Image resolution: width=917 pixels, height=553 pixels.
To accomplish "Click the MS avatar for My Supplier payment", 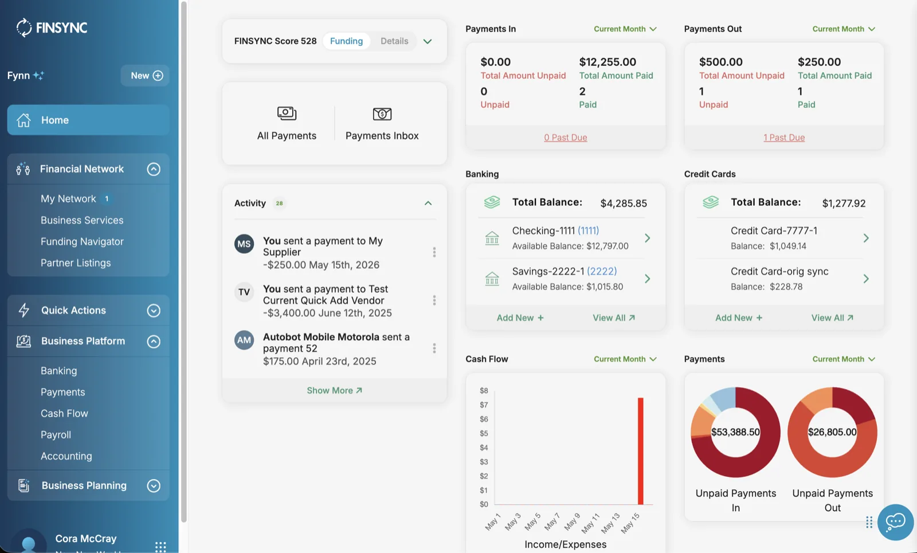I will (x=244, y=244).
